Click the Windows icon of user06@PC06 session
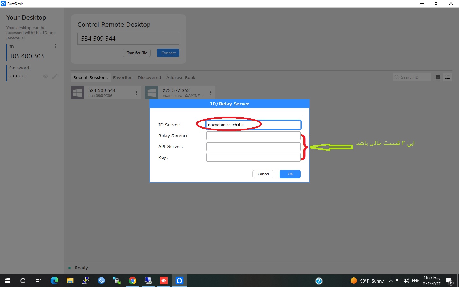This screenshot has width=459, height=287. click(77, 93)
